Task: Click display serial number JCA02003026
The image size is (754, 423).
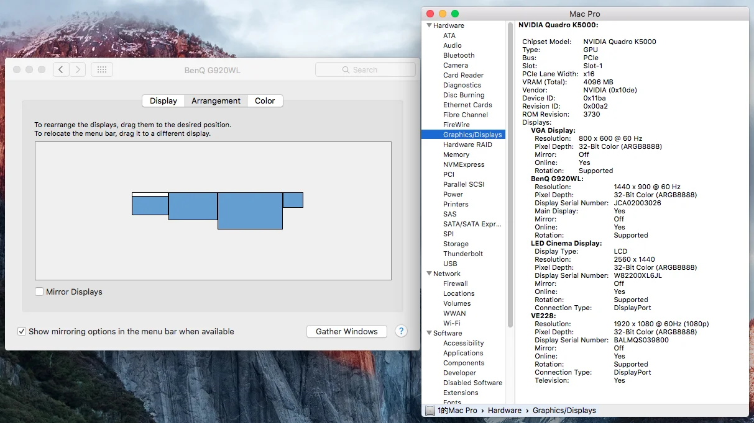Action: (x=637, y=203)
